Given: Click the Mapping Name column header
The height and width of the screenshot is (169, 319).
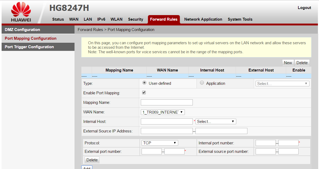Looking at the screenshot, I should point(119,70).
